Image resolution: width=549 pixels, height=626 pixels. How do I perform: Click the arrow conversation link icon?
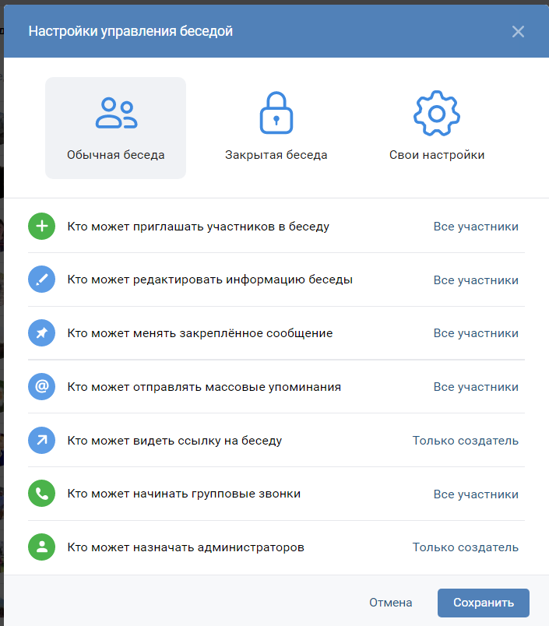tap(41, 441)
